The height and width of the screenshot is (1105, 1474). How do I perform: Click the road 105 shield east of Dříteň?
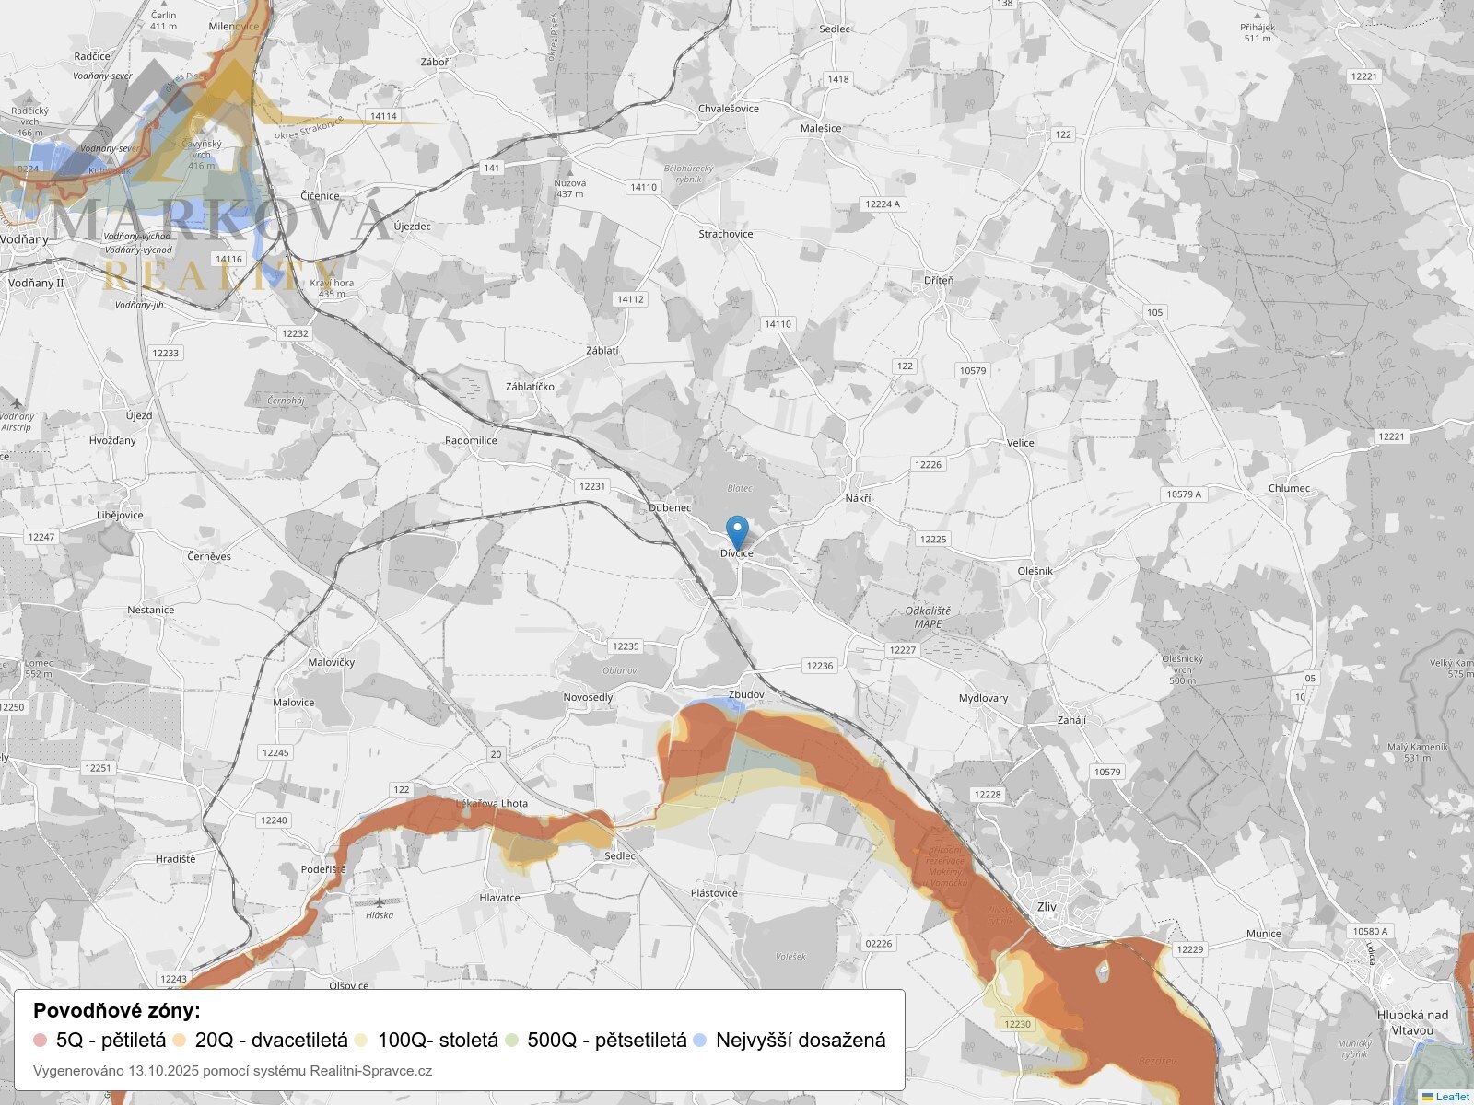pos(1154,312)
